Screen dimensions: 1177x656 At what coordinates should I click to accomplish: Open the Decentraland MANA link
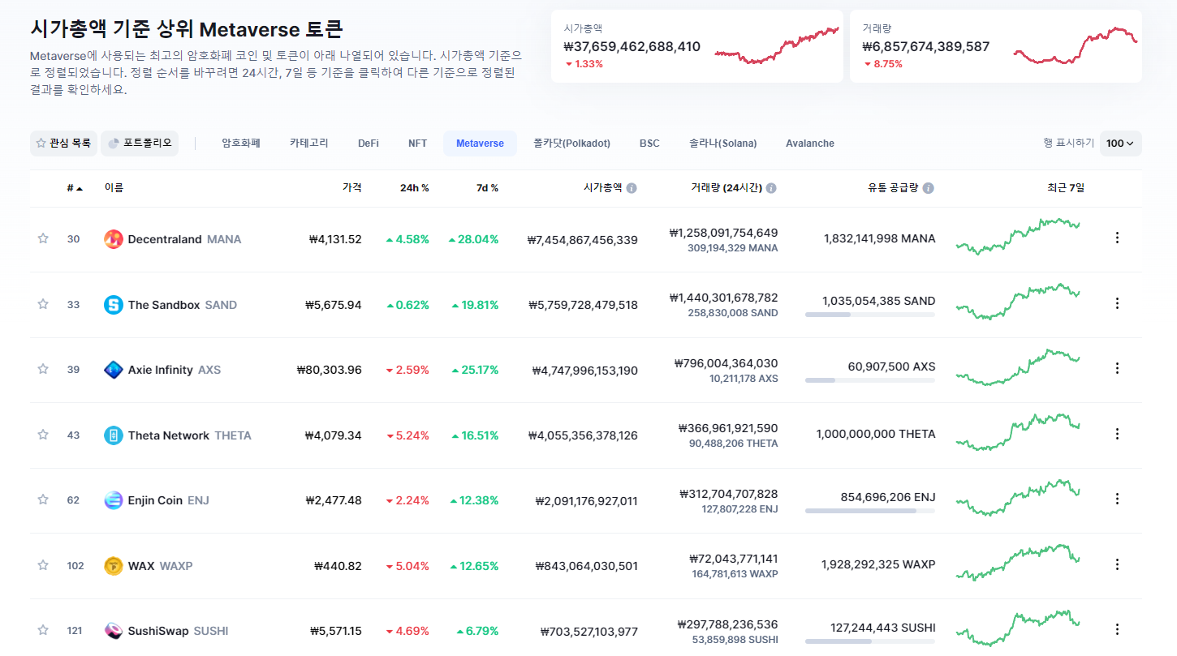pos(184,239)
